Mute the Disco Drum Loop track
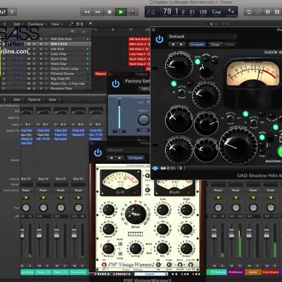This screenshot has height=282, width=282. click(29, 69)
